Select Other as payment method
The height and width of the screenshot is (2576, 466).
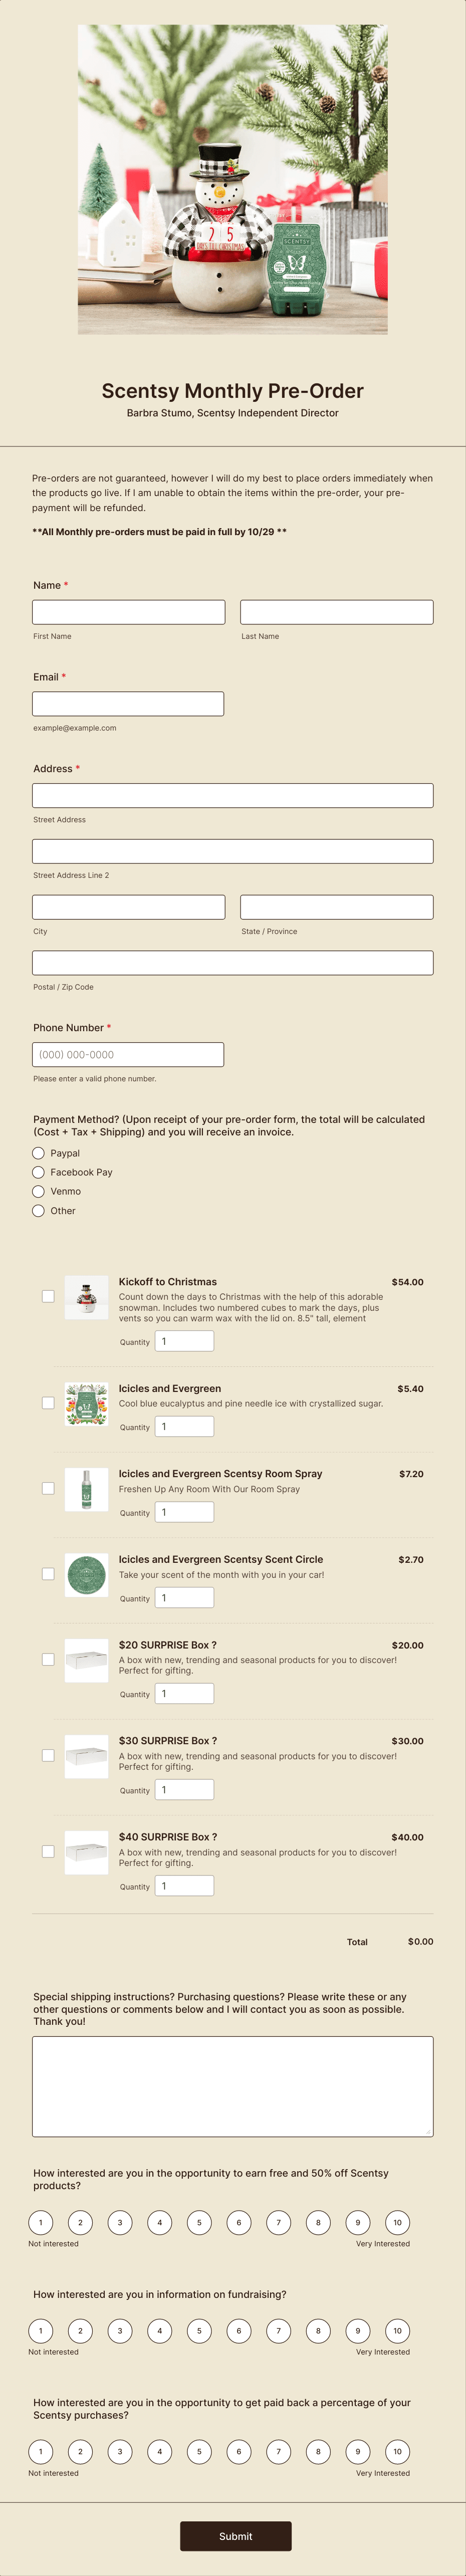38,1210
